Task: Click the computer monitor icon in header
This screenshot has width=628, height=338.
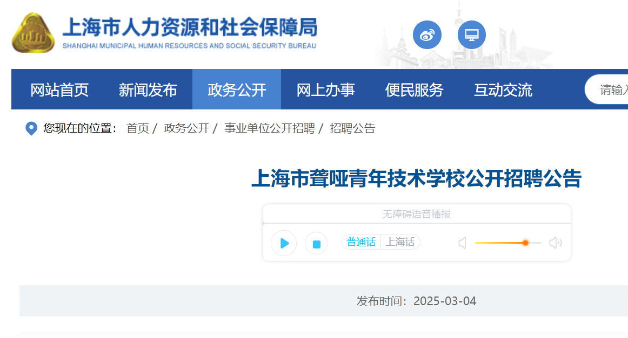Action: [471, 35]
